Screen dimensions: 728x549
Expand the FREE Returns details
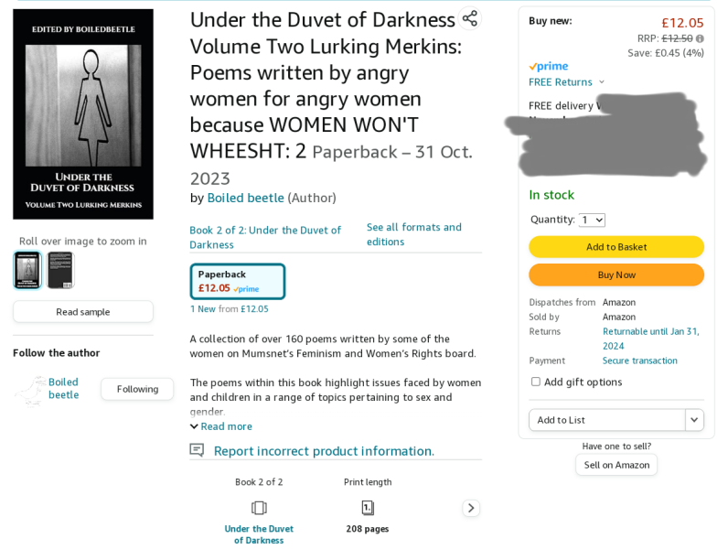(601, 82)
